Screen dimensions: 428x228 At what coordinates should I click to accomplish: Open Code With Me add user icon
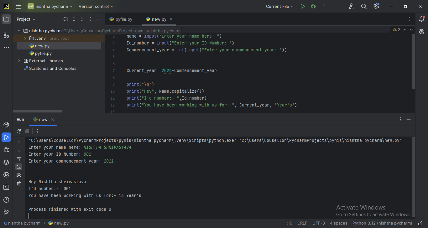click(352, 6)
